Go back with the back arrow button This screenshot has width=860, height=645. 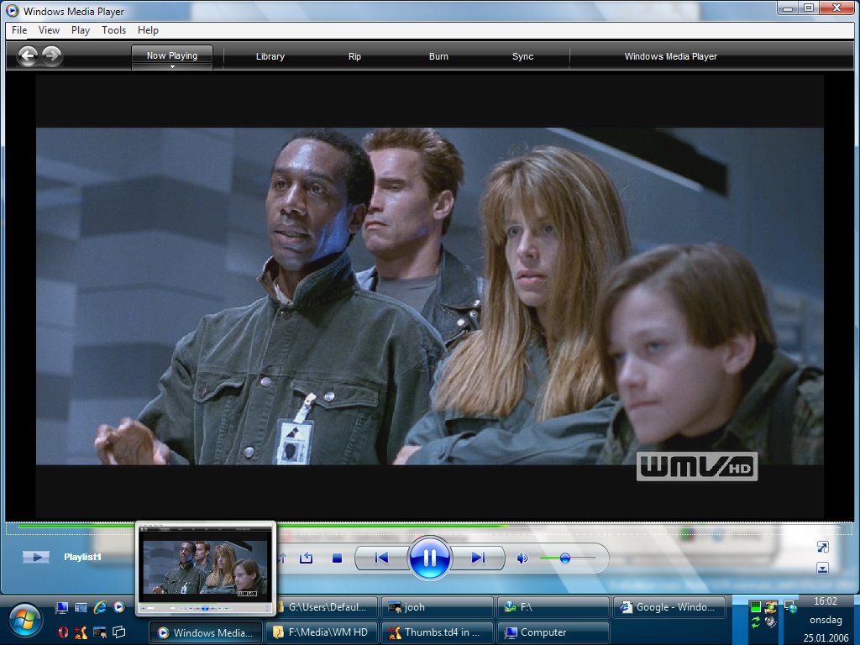coord(28,55)
